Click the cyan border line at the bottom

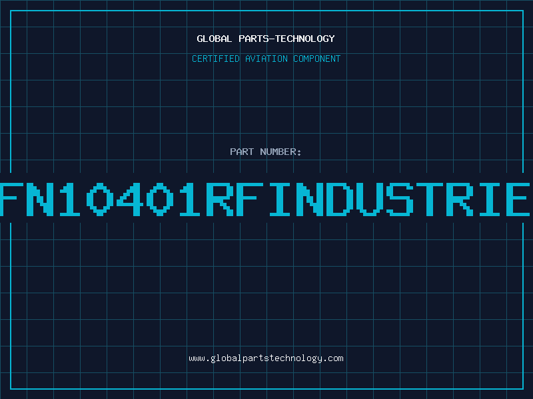coord(266,389)
